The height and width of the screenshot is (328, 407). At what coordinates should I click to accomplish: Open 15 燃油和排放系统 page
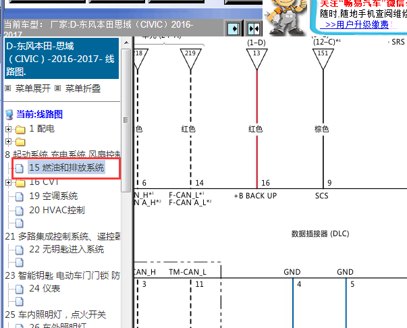click(x=66, y=167)
